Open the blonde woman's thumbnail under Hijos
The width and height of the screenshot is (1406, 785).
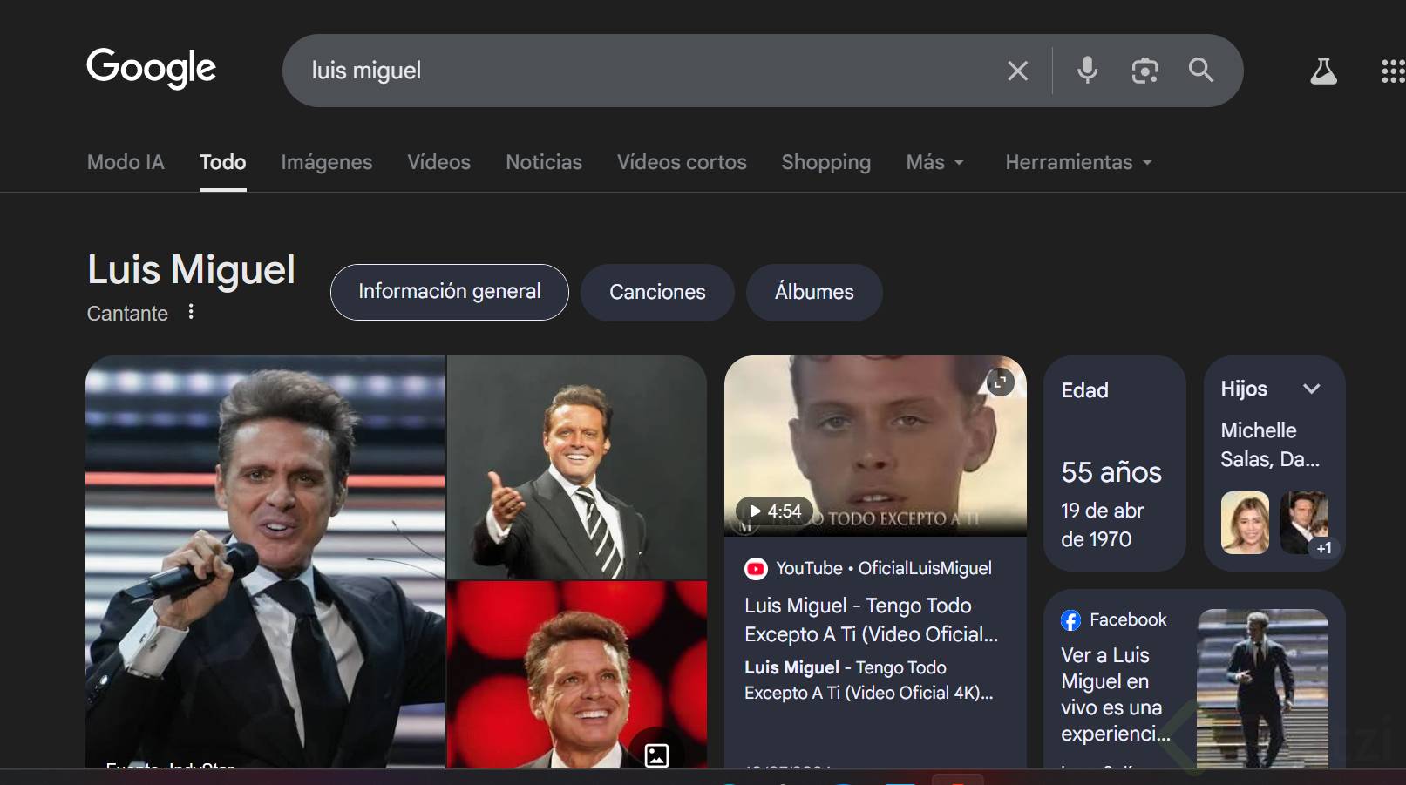click(x=1245, y=523)
